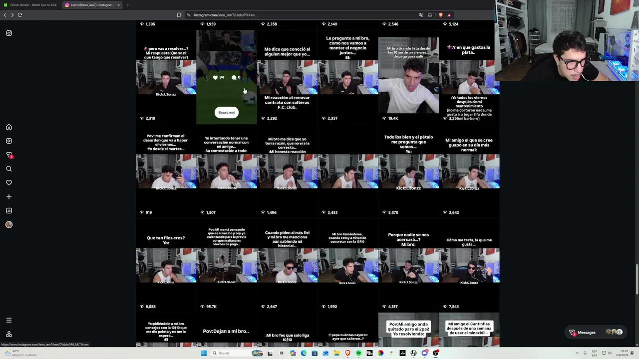639x359 pixels.
Task: Click the translate page icon in address bar
Action: click(421, 15)
